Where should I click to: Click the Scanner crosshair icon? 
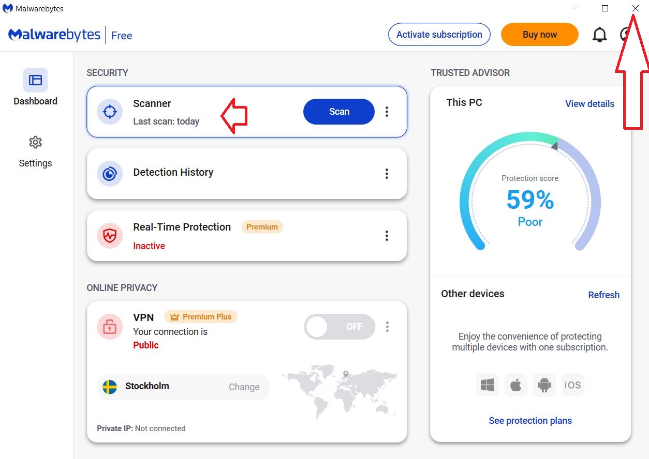[x=110, y=112]
